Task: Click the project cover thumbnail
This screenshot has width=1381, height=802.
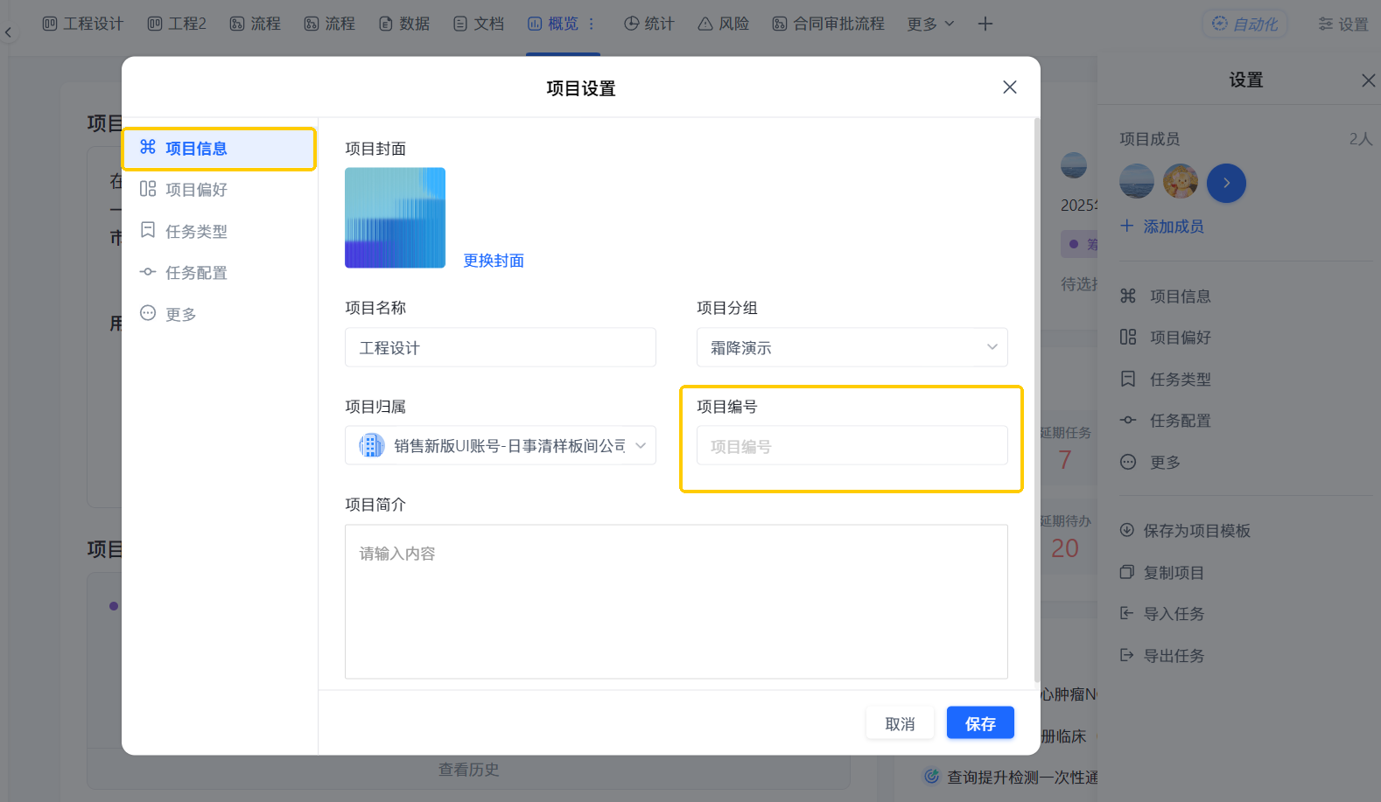Action: coord(395,218)
